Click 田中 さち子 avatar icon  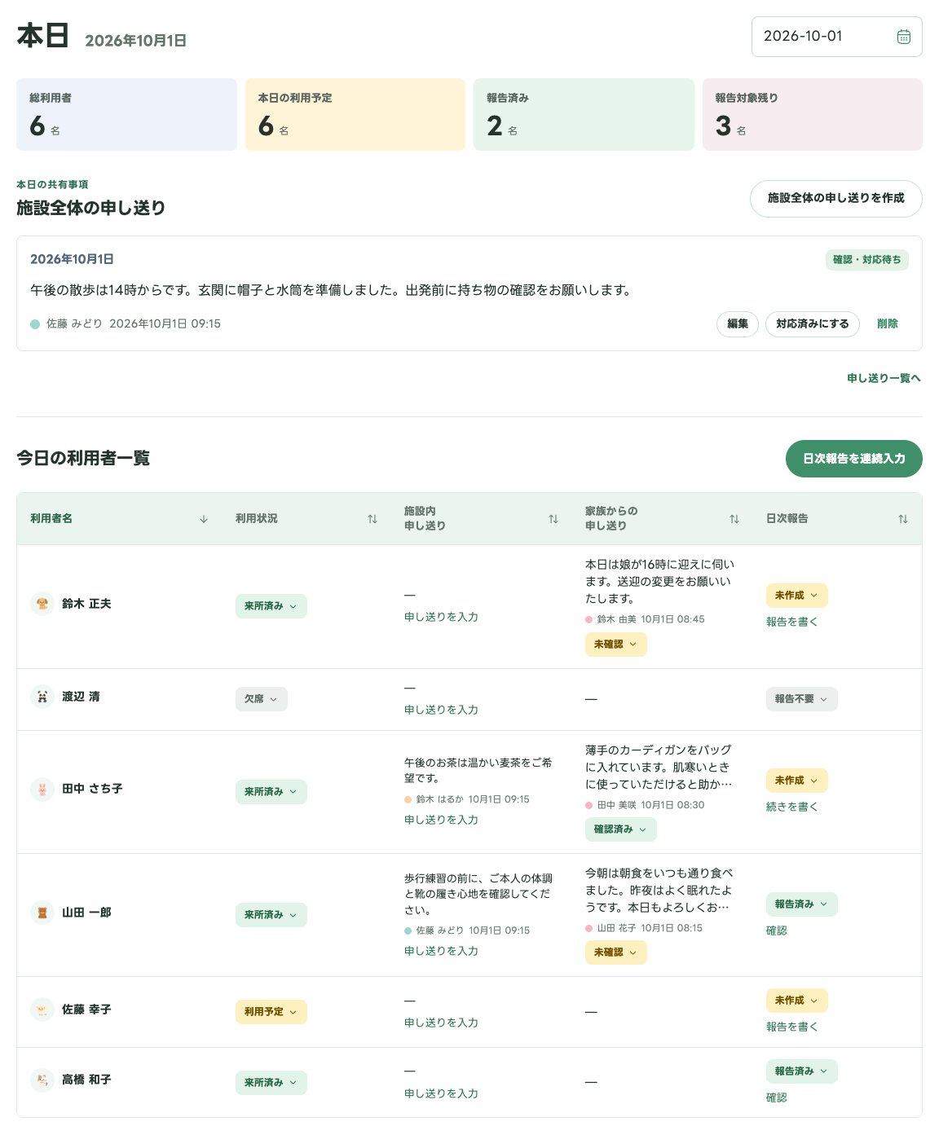42,789
